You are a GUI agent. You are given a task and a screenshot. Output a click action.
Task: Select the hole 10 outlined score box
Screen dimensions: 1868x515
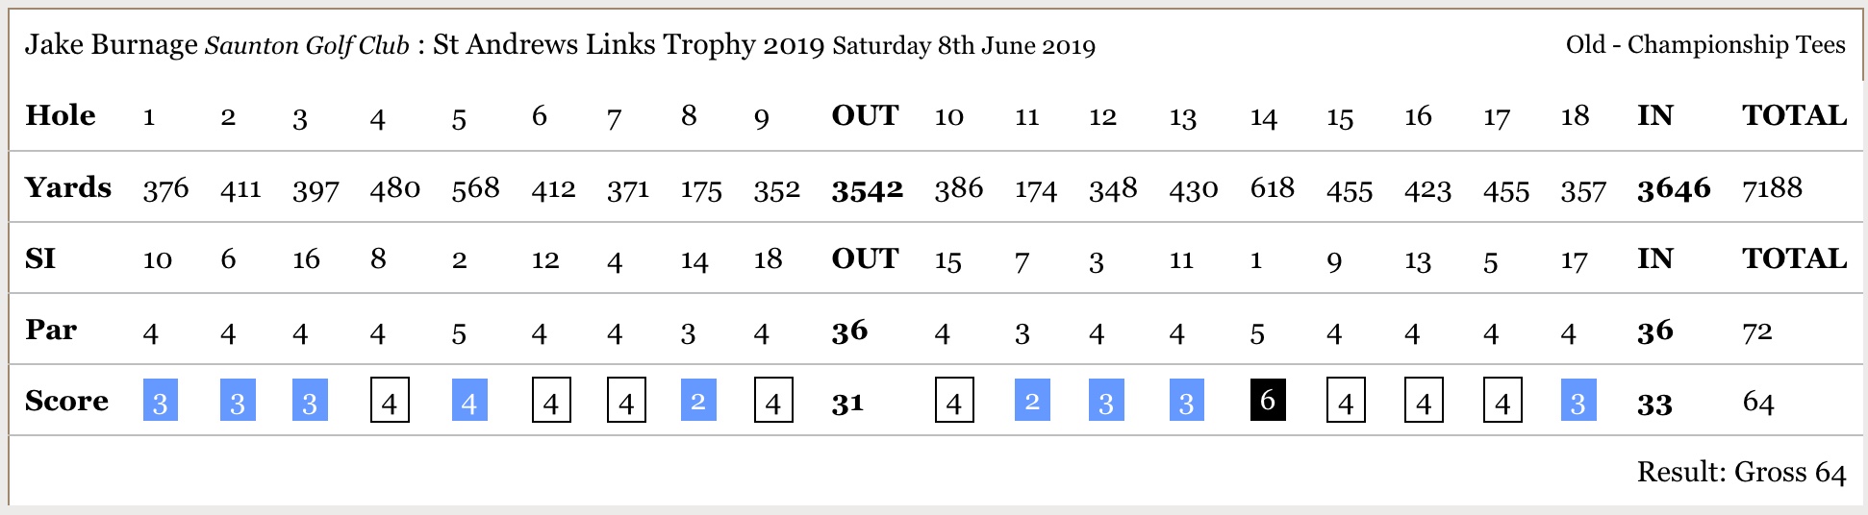[954, 401]
